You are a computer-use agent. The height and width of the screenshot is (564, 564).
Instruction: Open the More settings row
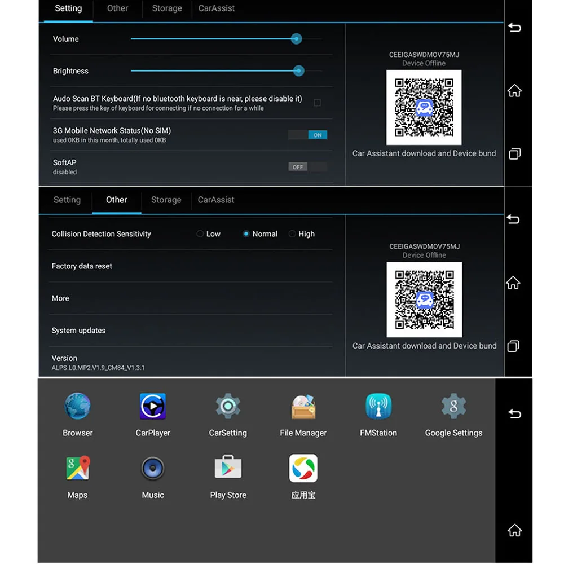191,298
